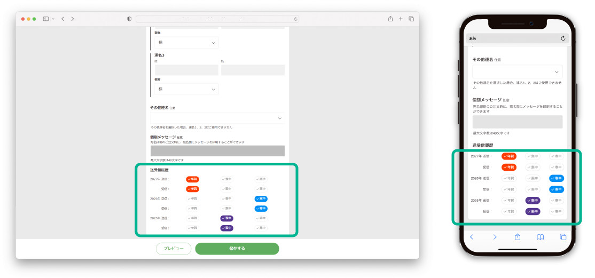Toggle phone blue 2026年 送信 寒中 chip

557,178
